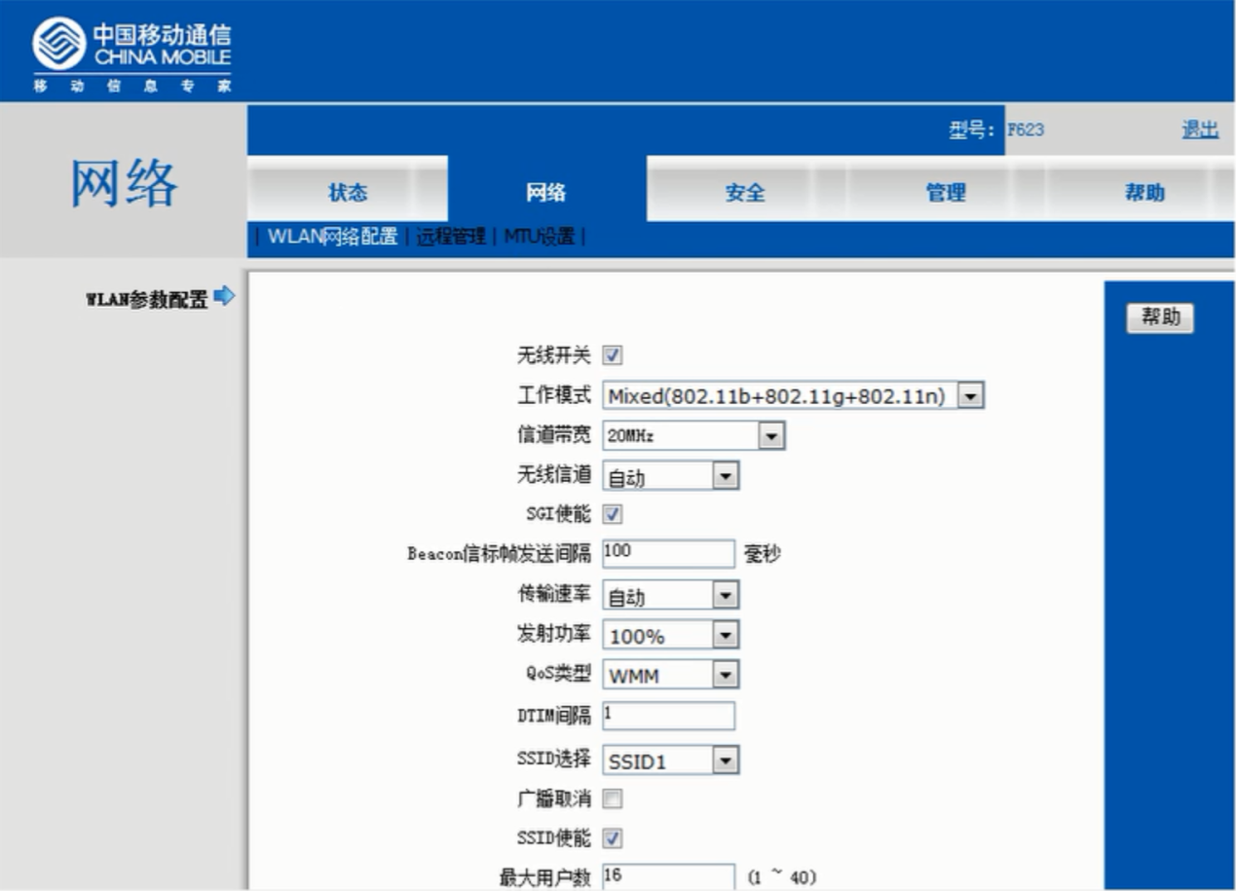
Task: Select WLAN参数配置 in the sidebar
Action: click(147, 299)
